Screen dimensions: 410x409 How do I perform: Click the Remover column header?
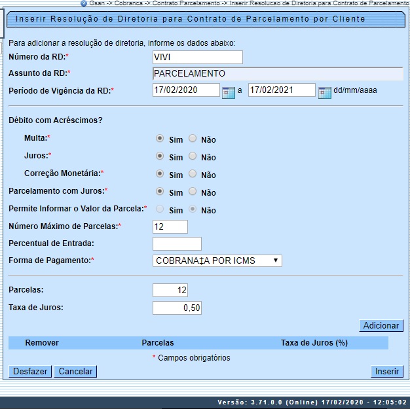coord(42,343)
